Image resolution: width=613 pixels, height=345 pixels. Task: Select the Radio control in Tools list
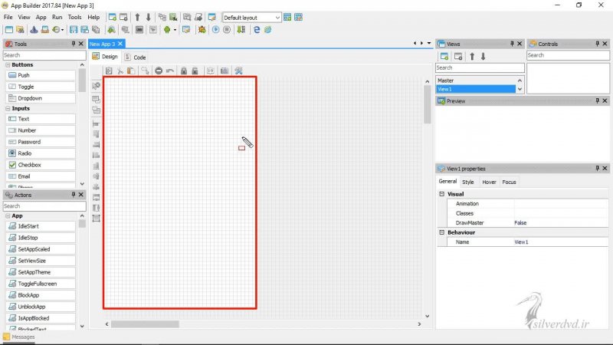coord(25,153)
